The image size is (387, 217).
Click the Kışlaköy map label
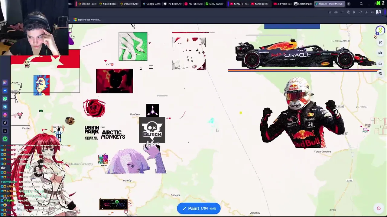(127, 181)
